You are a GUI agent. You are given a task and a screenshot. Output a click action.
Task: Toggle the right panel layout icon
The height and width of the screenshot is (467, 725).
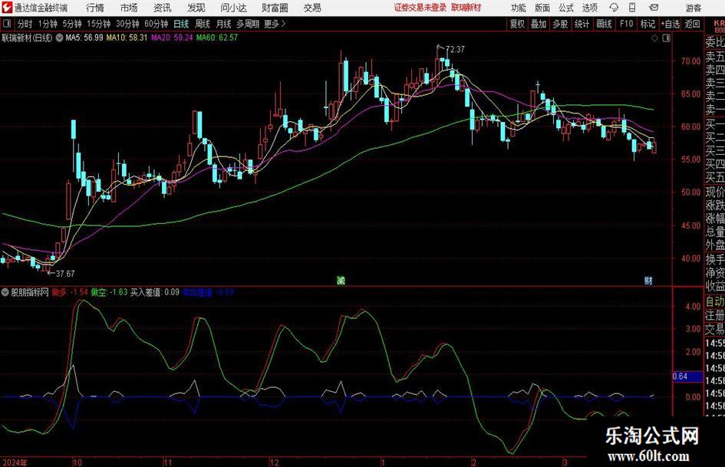(x=666, y=38)
